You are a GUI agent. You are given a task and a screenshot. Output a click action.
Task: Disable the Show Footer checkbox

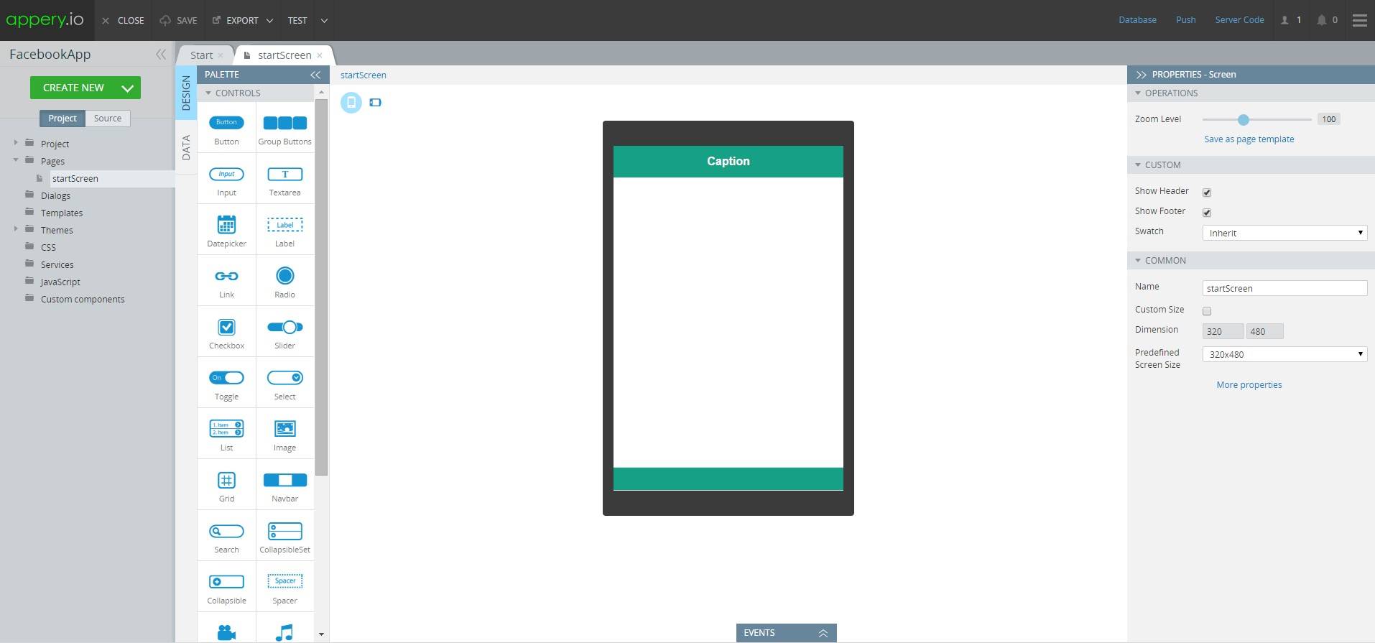pyautogui.click(x=1207, y=213)
